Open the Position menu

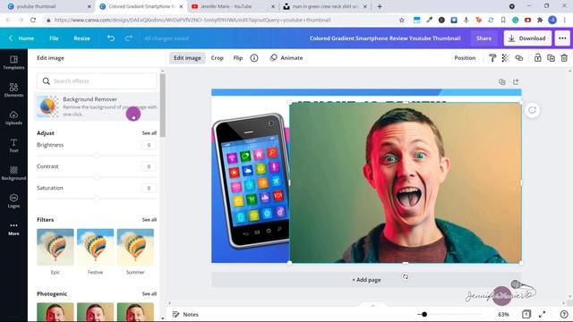click(465, 57)
